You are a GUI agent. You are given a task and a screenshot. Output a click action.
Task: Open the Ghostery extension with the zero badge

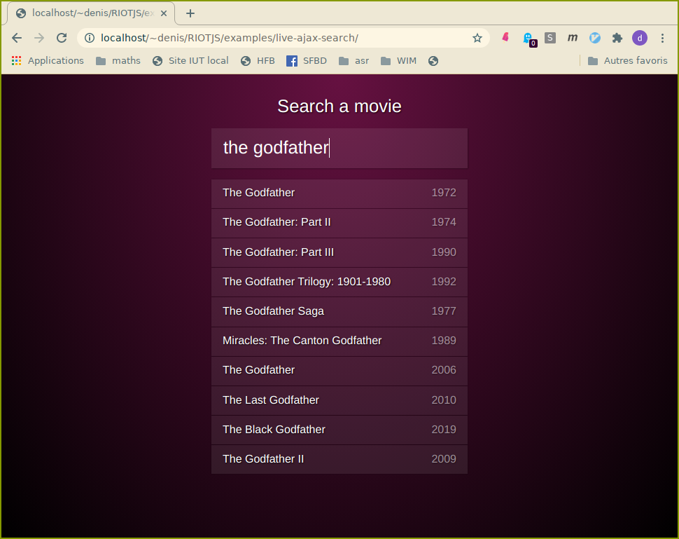click(528, 38)
